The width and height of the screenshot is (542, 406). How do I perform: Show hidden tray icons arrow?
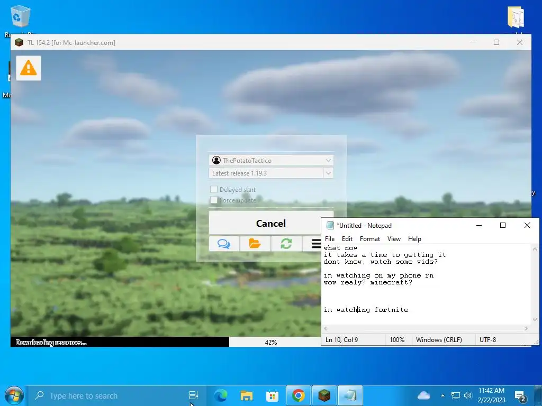point(443,395)
